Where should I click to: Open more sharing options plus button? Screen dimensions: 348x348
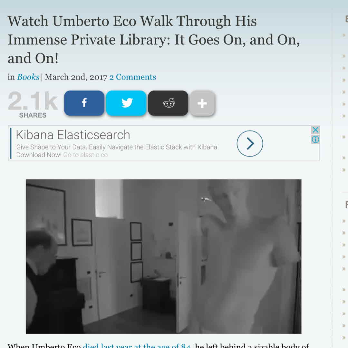point(202,103)
